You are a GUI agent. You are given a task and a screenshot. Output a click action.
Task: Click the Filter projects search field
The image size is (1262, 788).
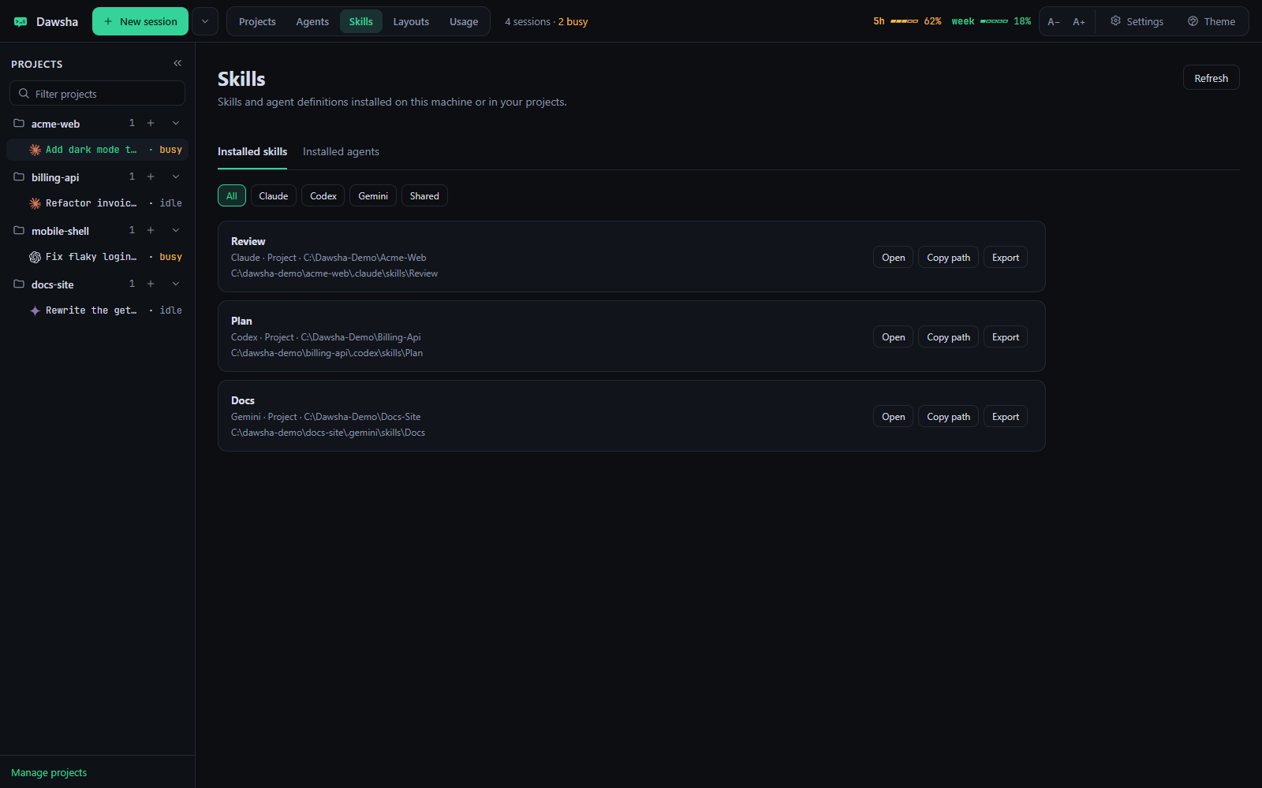(97, 93)
